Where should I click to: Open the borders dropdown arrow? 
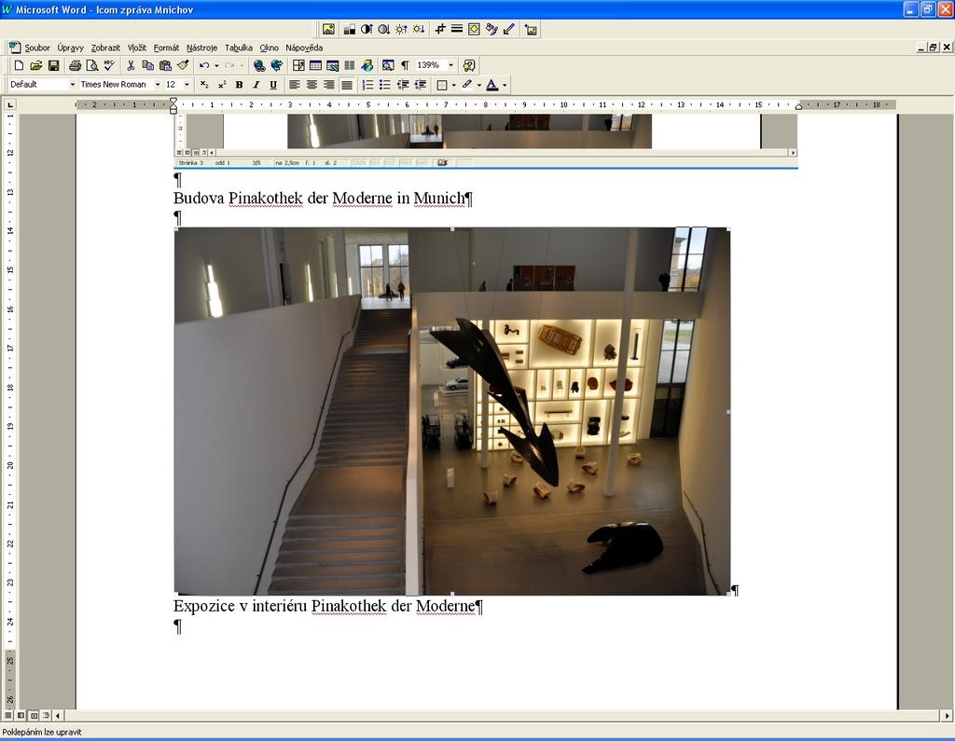coord(454,85)
